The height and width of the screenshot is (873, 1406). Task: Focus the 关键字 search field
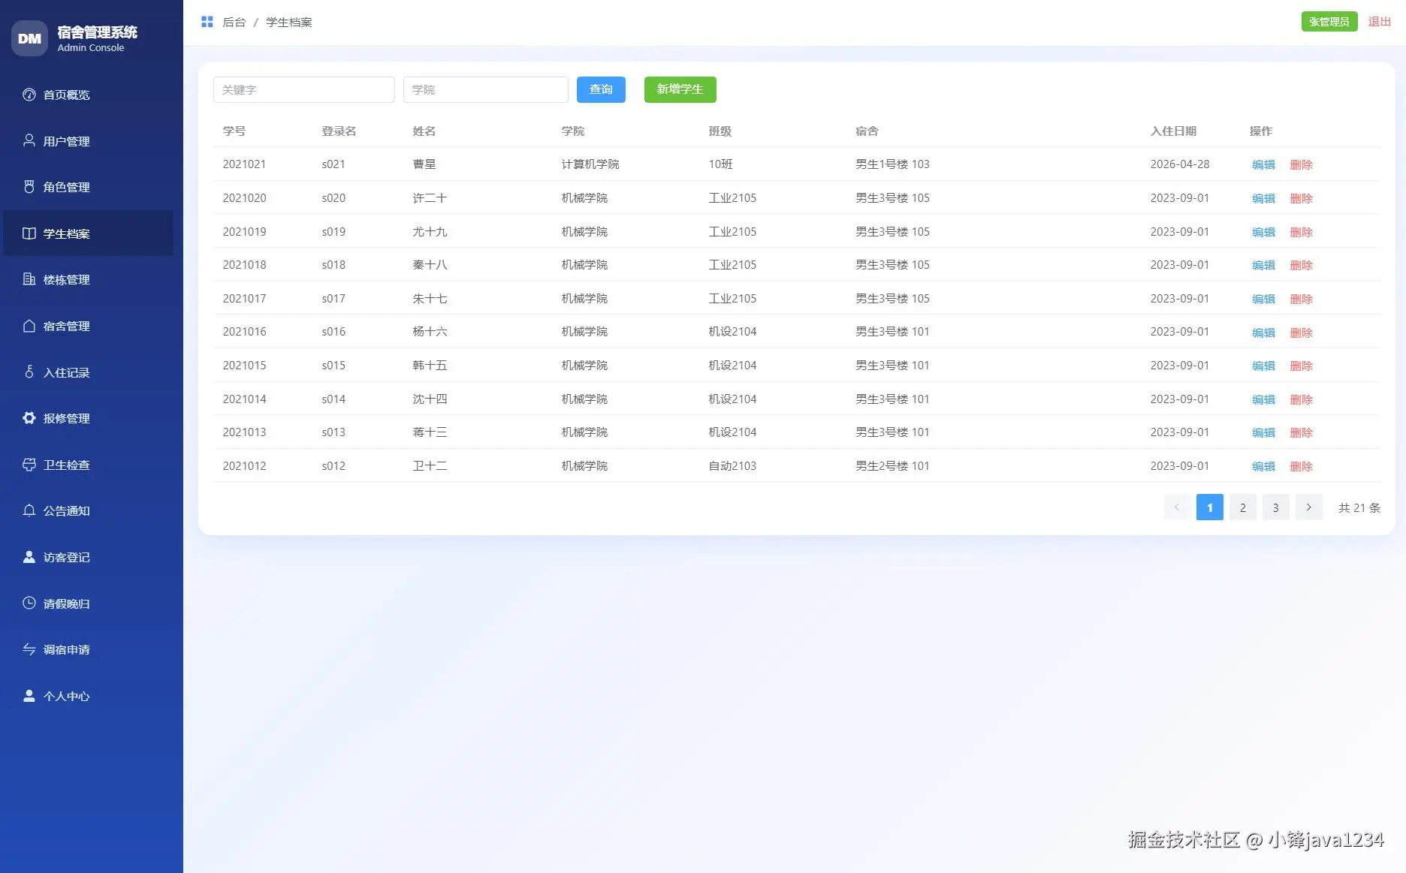point(304,89)
